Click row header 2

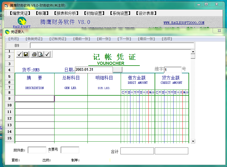(10, 56)
